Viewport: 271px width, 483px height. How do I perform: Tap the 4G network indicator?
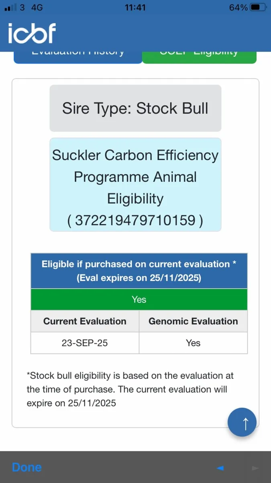(37, 7)
